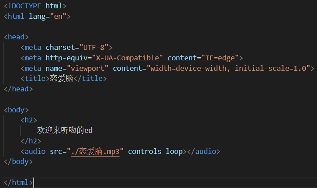Click the closing </head> tag
This screenshot has width=317, height=188.
[18, 89]
